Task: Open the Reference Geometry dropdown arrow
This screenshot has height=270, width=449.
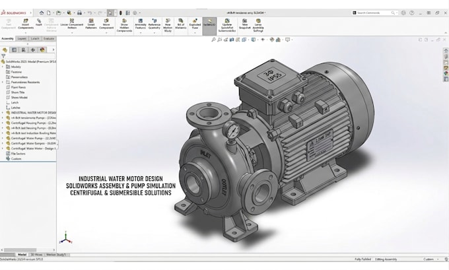Action: point(155,32)
